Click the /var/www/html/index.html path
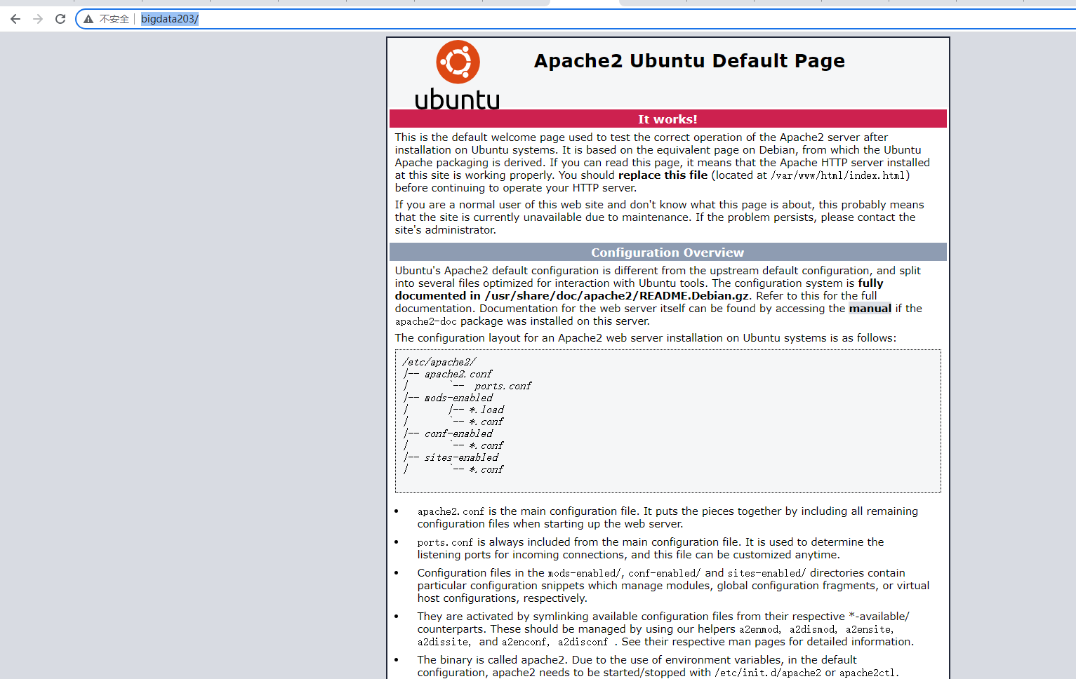Screen dimensions: 1076x679 click(x=838, y=175)
